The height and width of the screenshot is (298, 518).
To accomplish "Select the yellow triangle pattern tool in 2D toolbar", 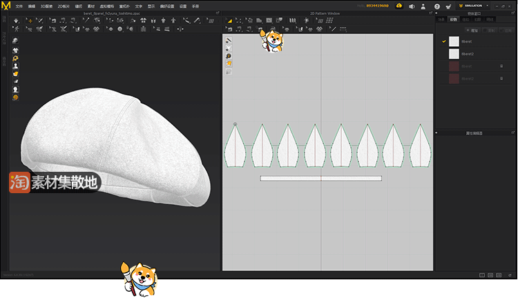I will coord(229,21).
